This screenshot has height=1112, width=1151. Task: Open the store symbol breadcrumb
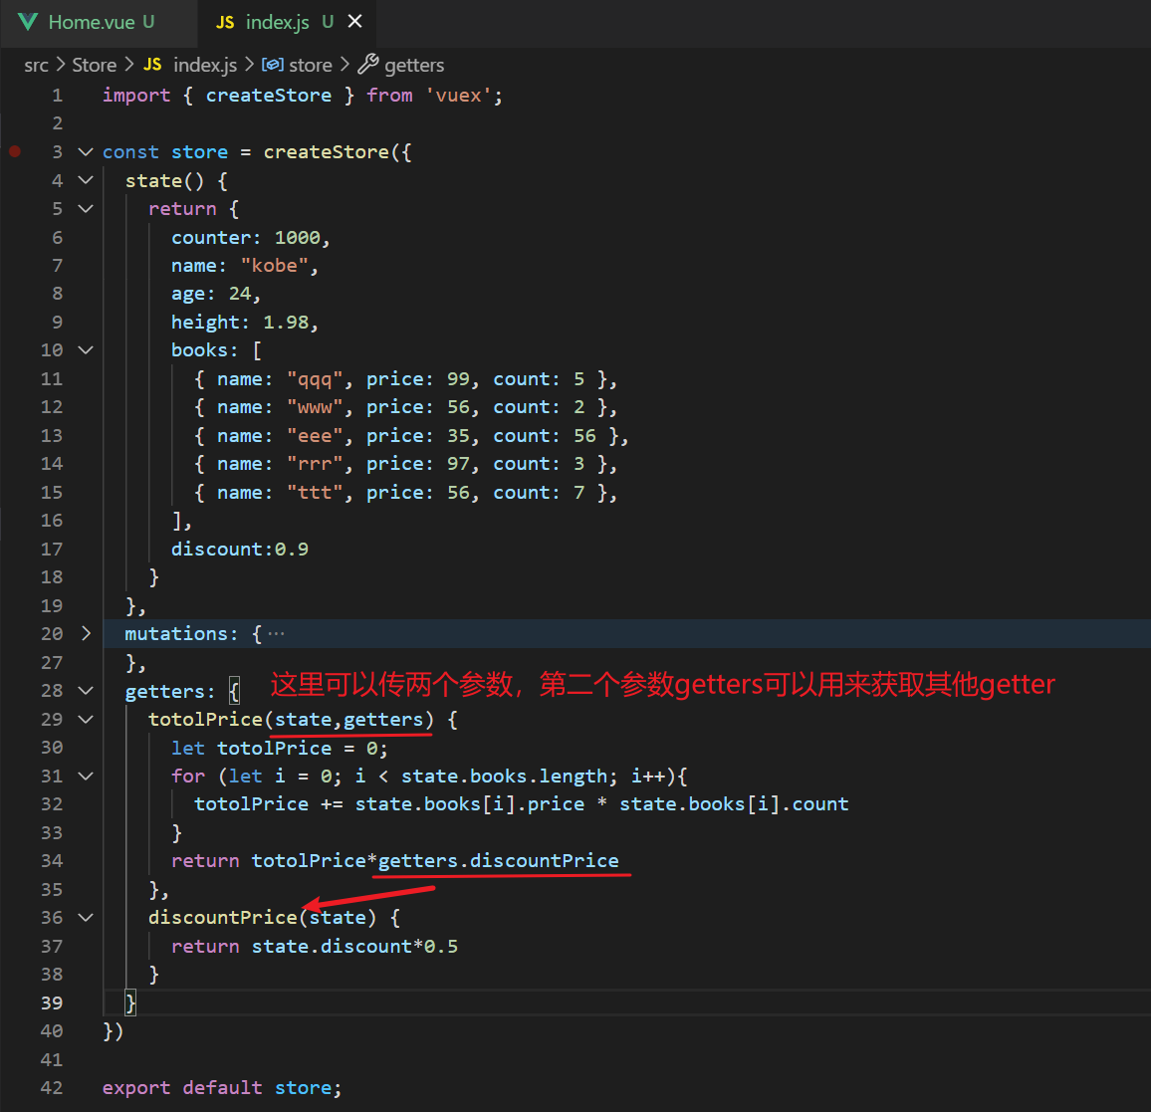(x=311, y=66)
